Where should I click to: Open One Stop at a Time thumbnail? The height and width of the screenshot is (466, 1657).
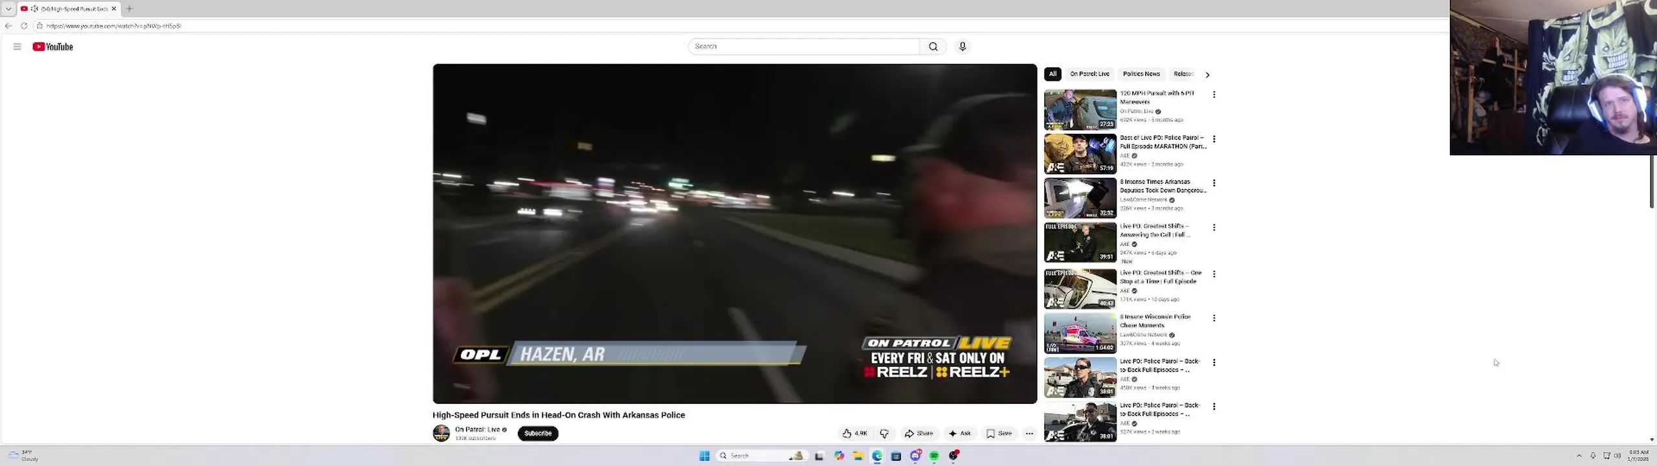tap(1080, 289)
